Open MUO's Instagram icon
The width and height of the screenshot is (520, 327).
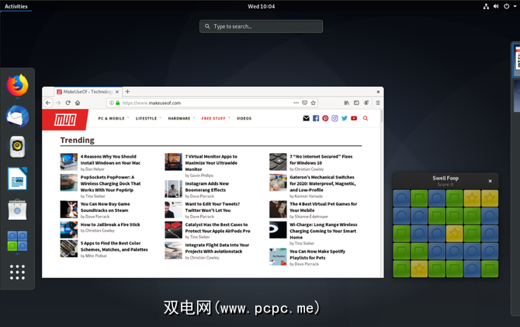tap(335, 118)
